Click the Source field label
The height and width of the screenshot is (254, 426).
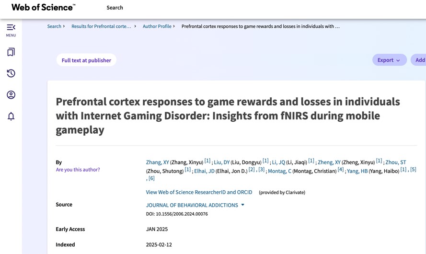(64, 205)
